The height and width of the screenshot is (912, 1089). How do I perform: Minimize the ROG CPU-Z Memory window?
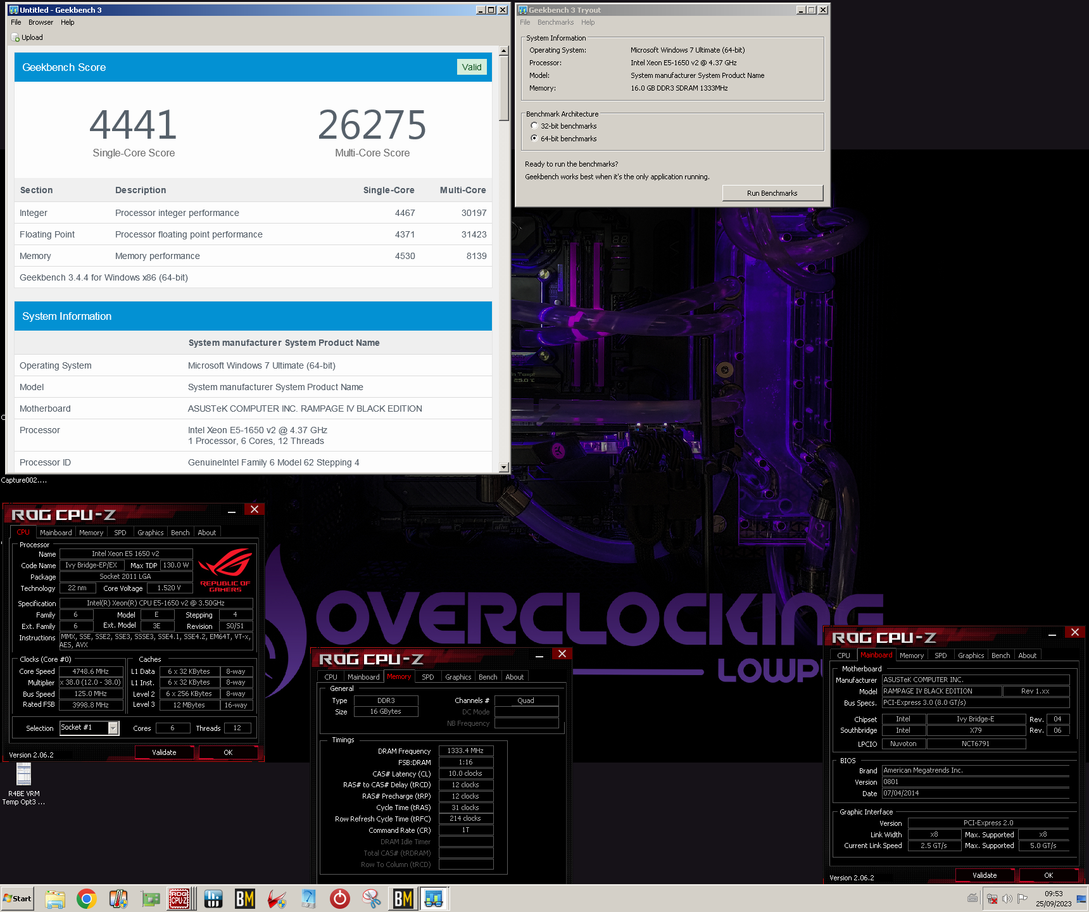(x=539, y=657)
